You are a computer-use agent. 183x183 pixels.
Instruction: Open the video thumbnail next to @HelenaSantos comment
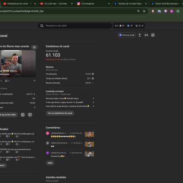point(89,134)
